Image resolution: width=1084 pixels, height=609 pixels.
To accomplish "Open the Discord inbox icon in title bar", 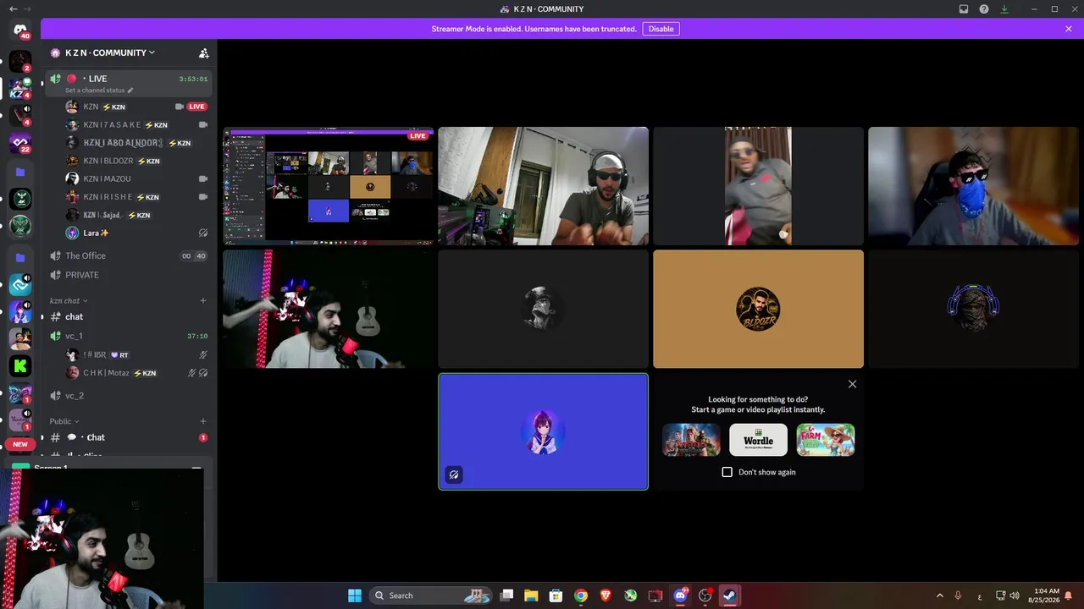I will pos(964,9).
